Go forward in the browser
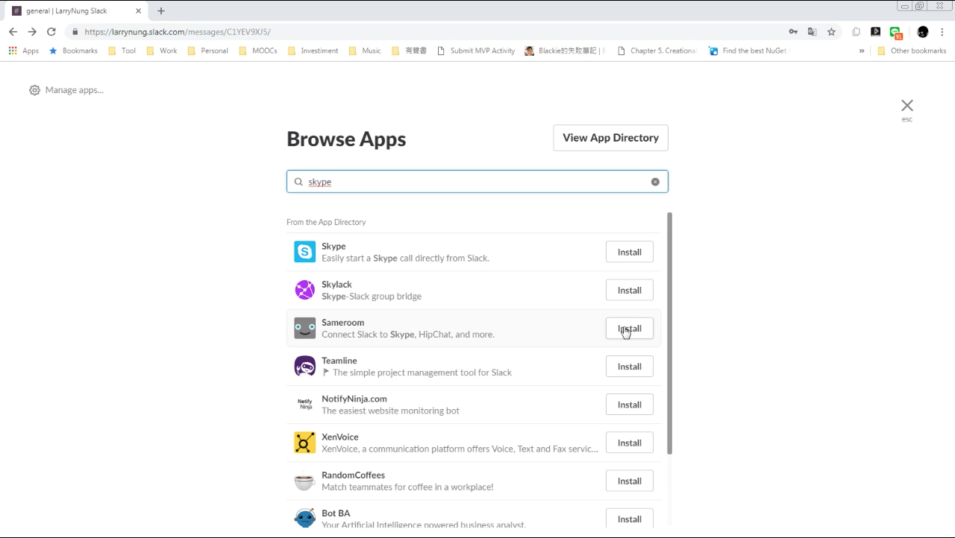955x538 pixels. [32, 32]
